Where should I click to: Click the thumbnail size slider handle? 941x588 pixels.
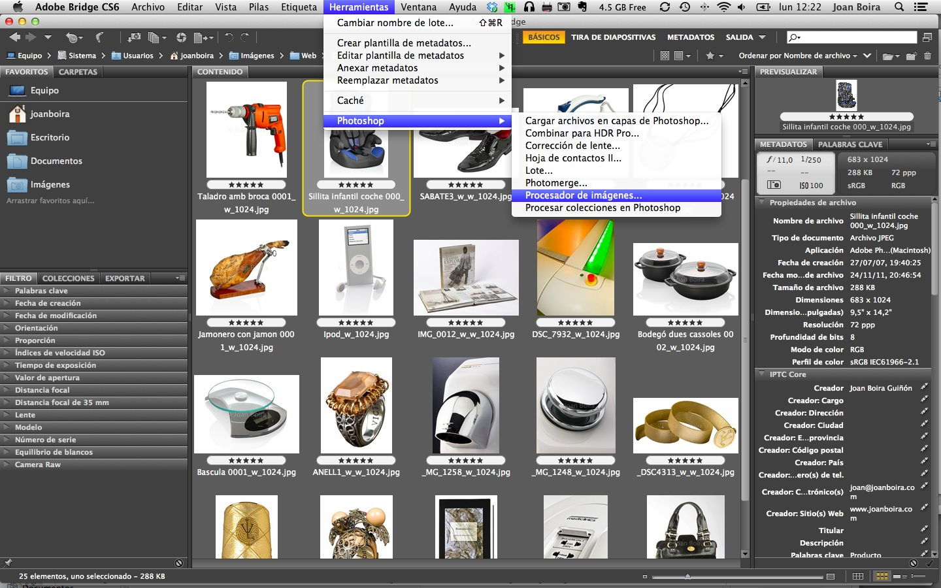tap(687, 576)
